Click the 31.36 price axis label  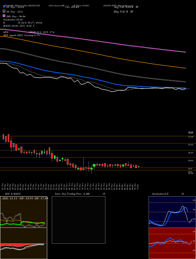(x=191, y=137)
